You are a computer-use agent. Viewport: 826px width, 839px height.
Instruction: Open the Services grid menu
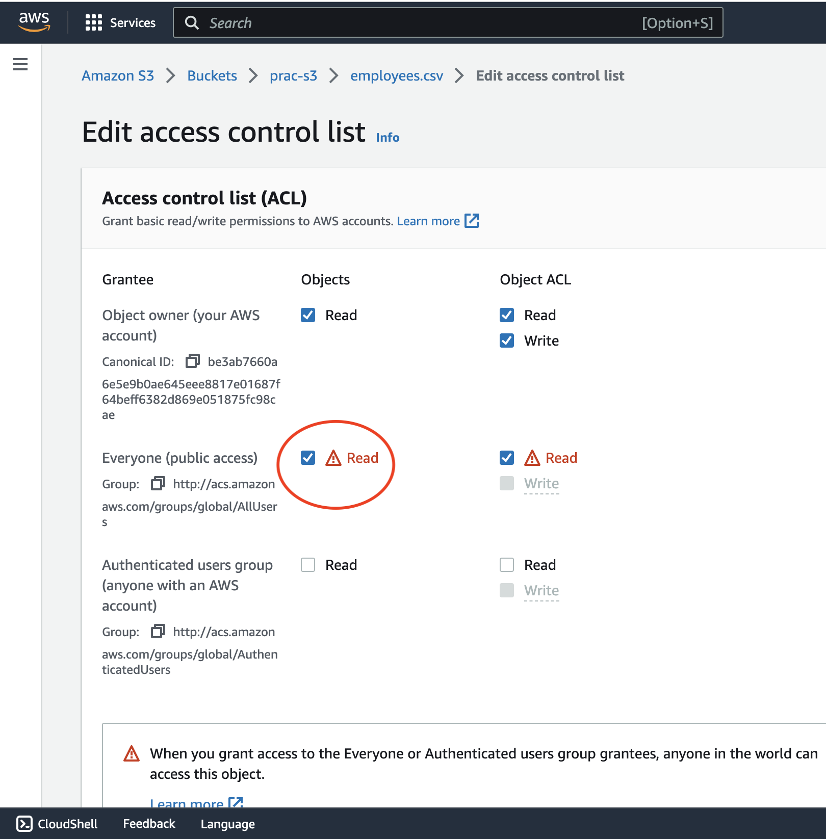120,23
